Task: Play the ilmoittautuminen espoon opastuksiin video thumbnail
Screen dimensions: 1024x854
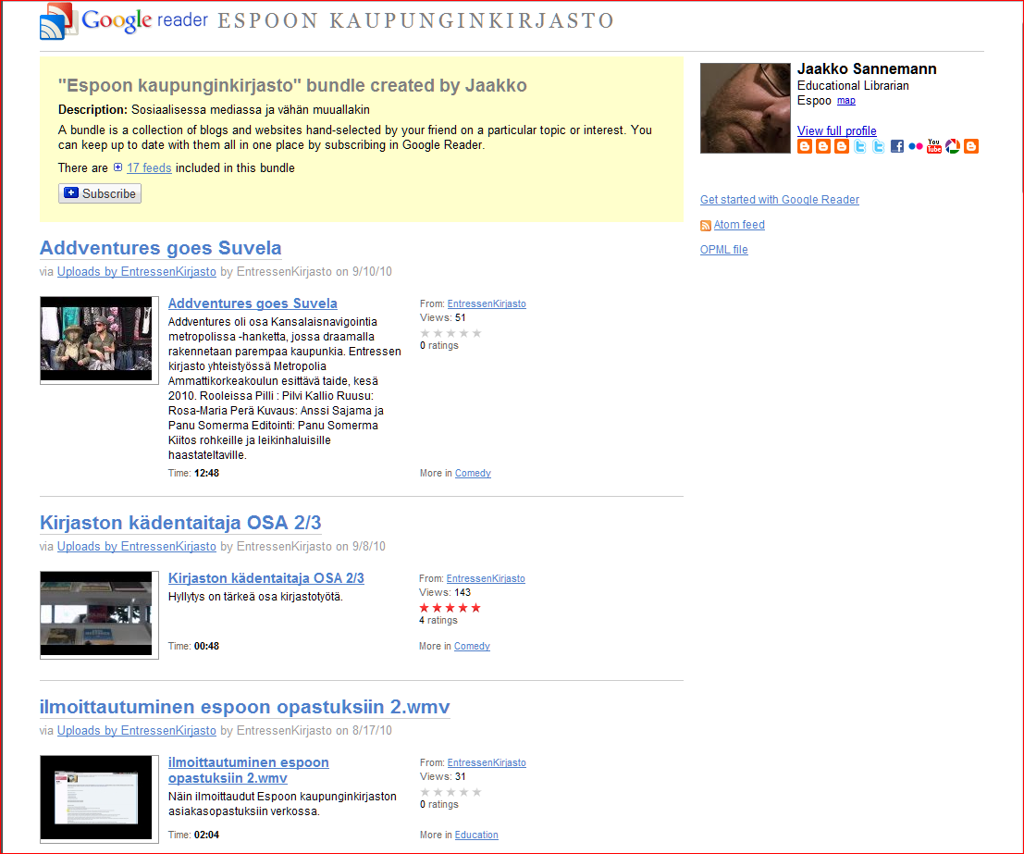Action: point(99,799)
